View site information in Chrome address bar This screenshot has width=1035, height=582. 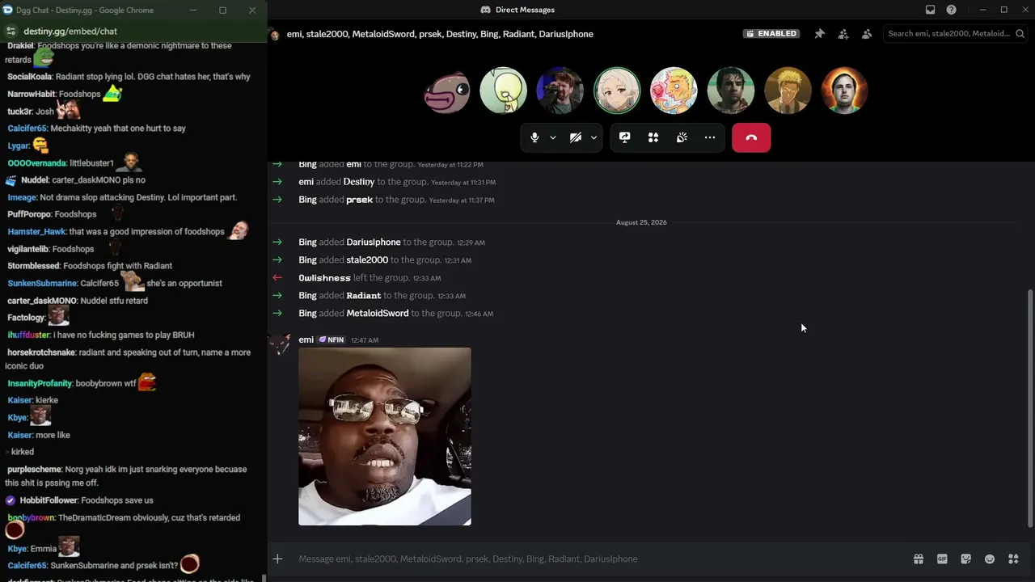[11, 31]
